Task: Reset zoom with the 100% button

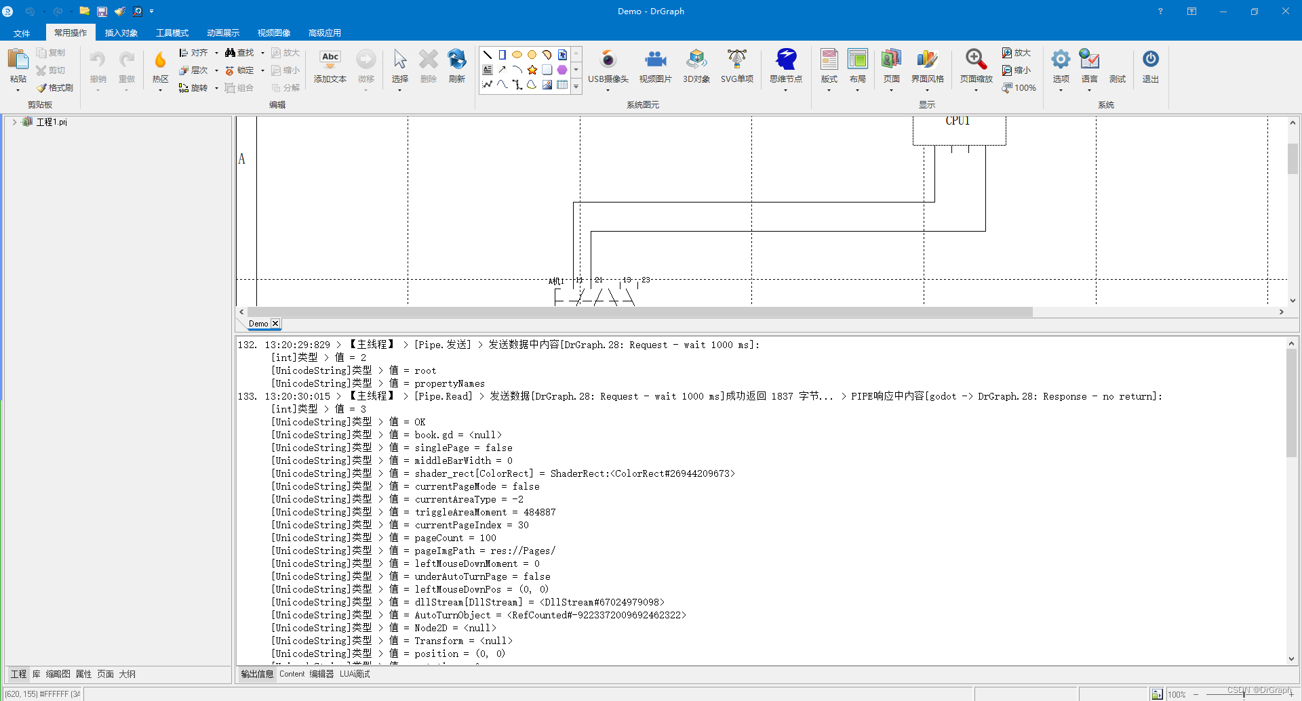Action: [x=1019, y=88]
